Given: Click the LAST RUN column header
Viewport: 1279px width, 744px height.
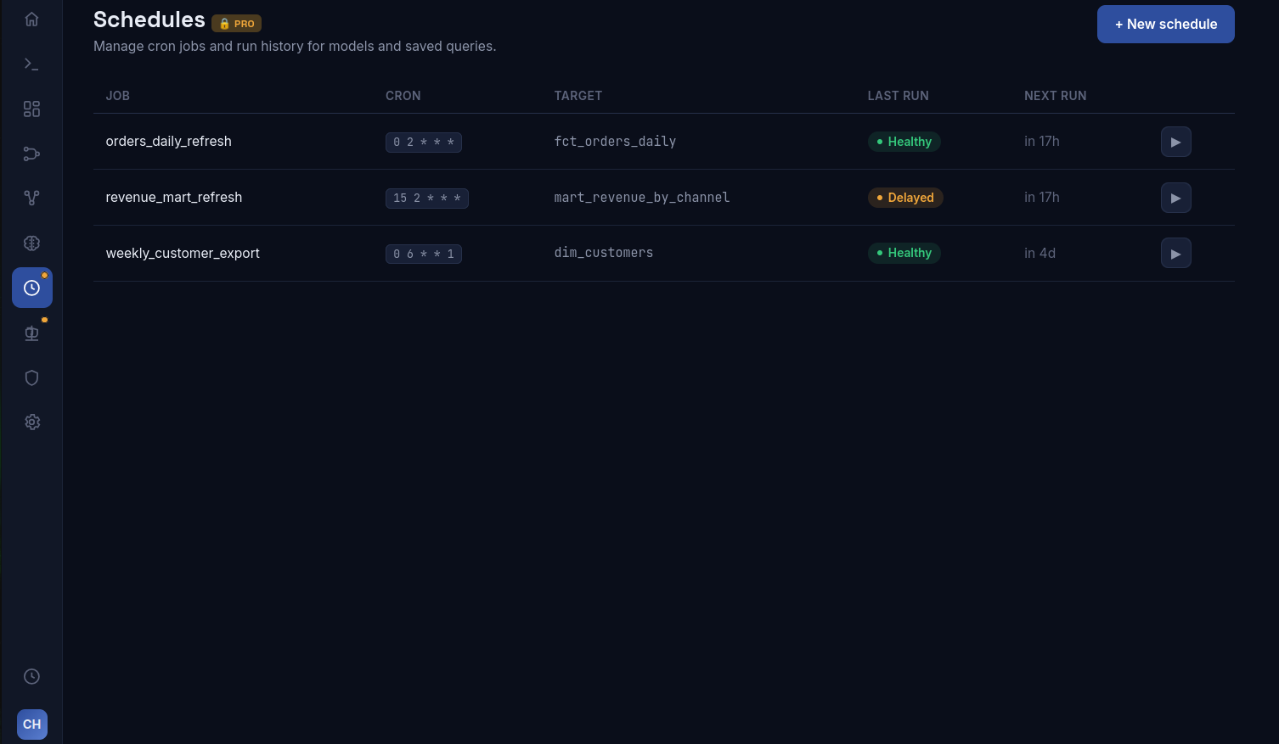Looking at the screenshot, I should click(898, 96).
